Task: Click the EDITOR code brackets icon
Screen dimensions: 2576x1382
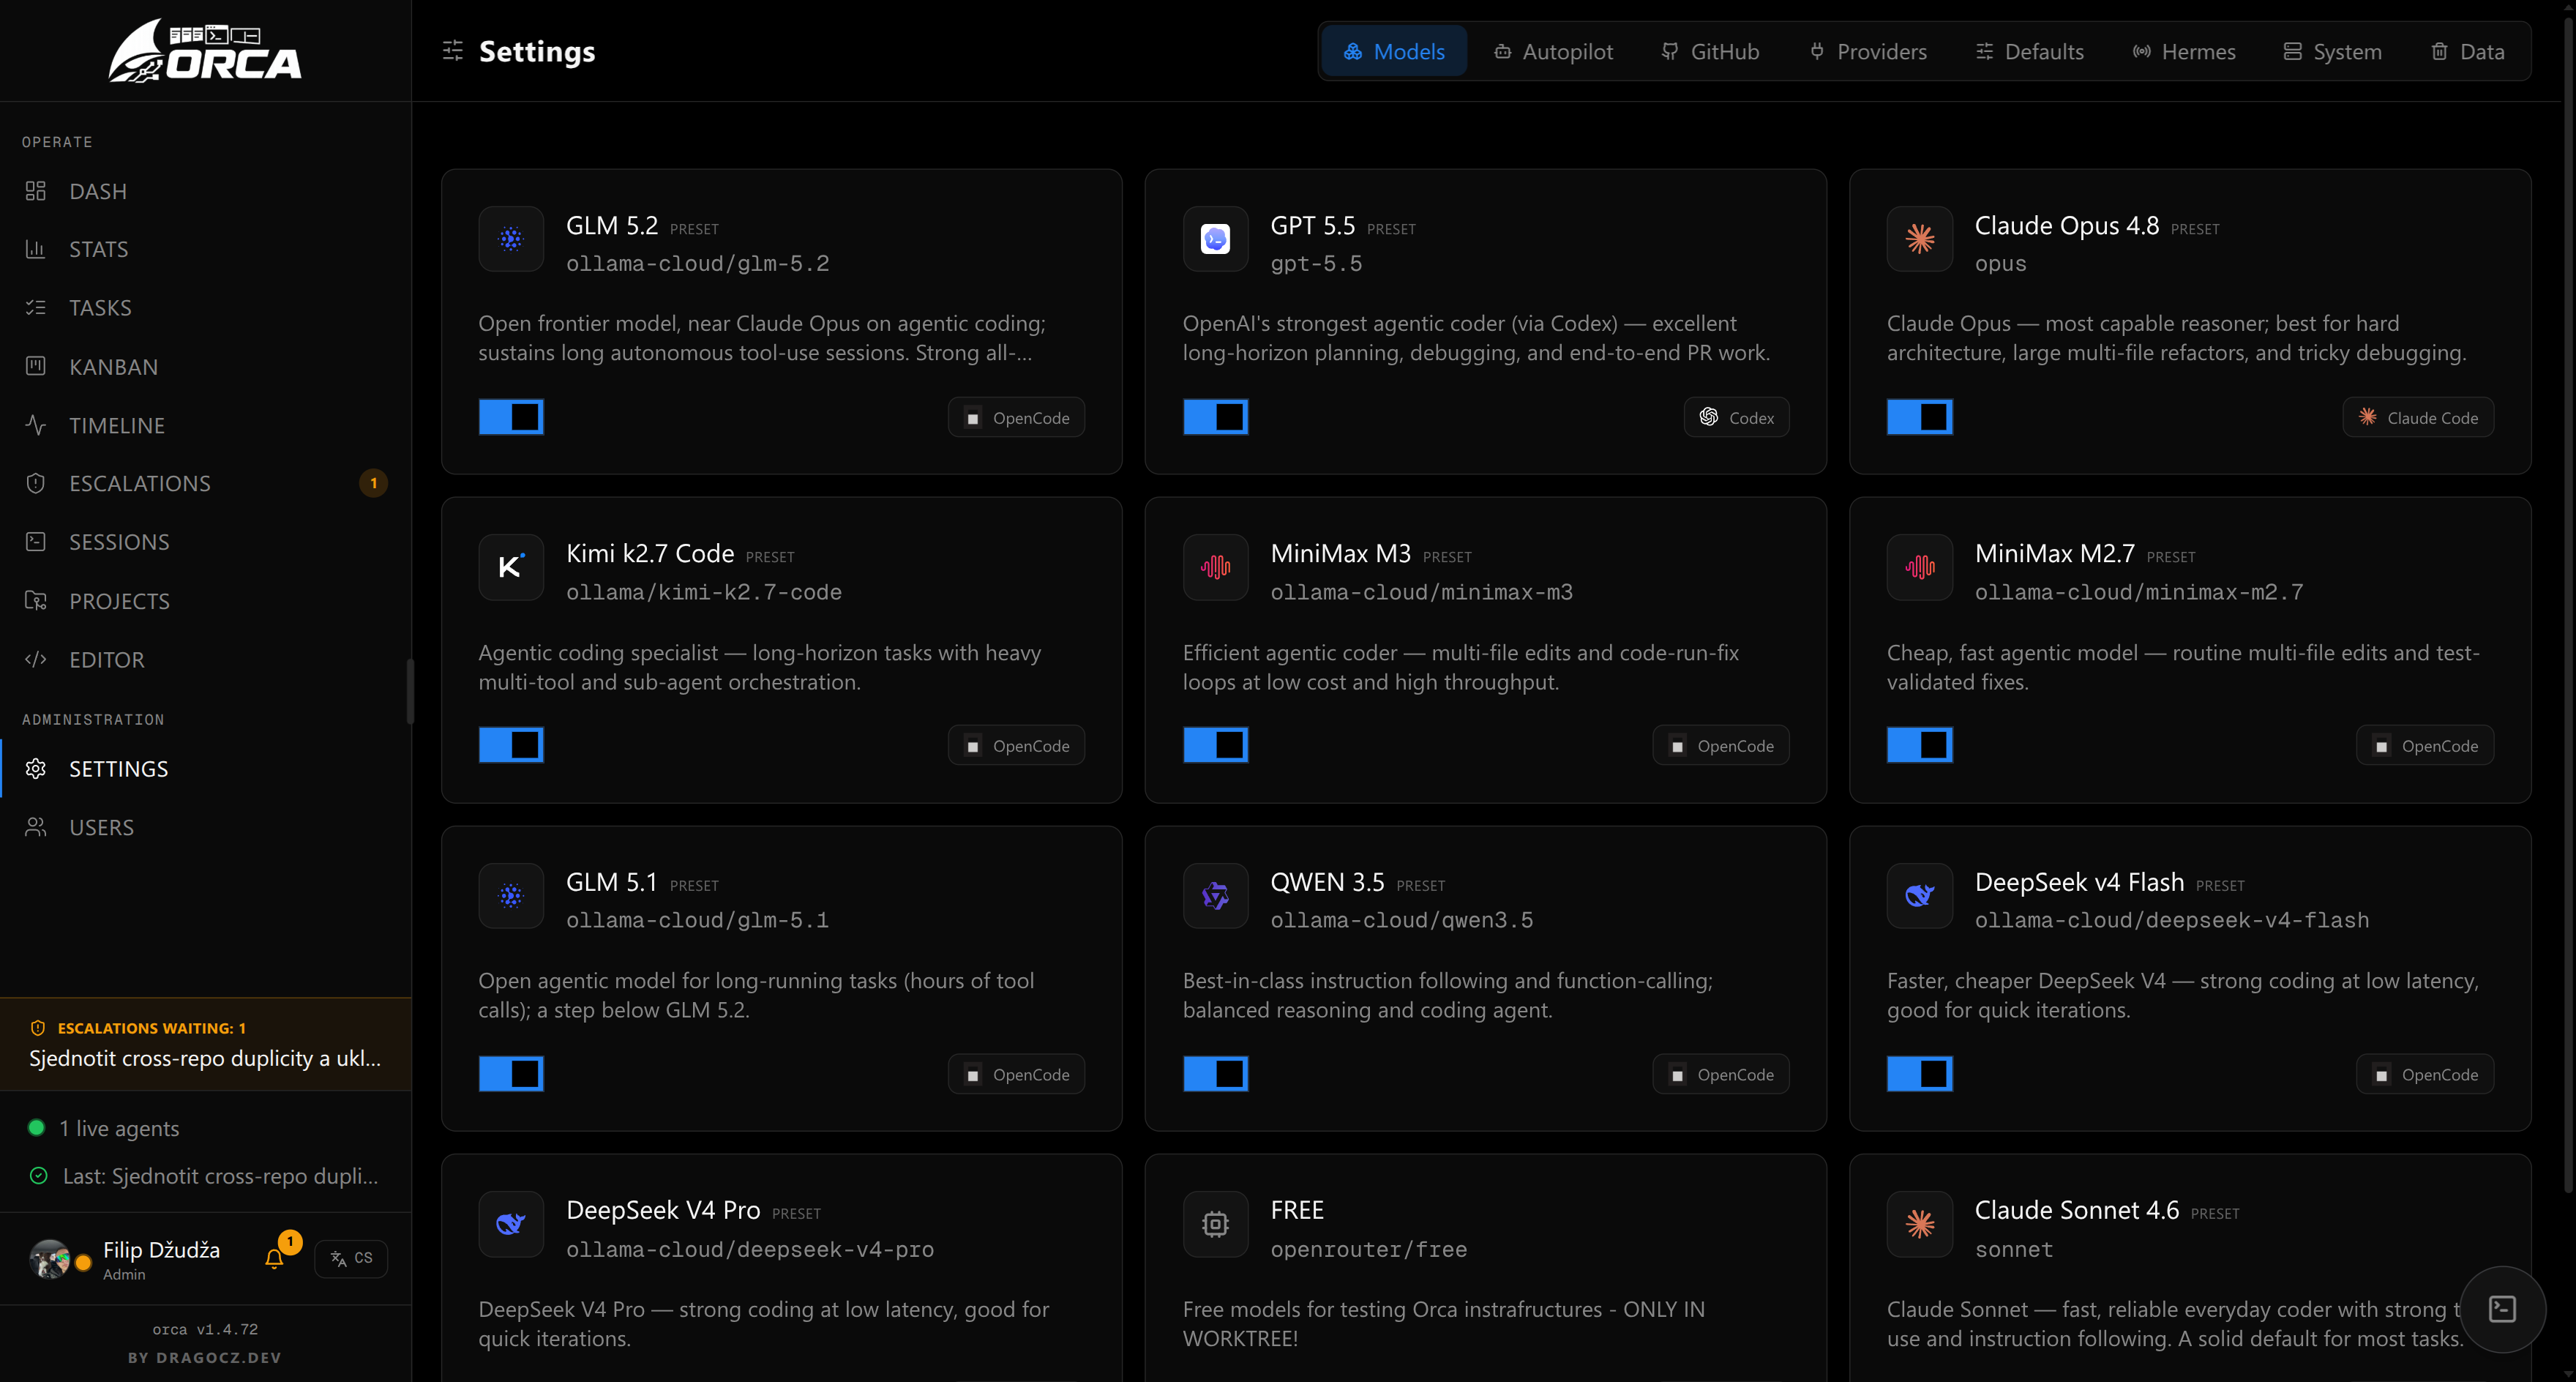Action: [x=36, y=659]
